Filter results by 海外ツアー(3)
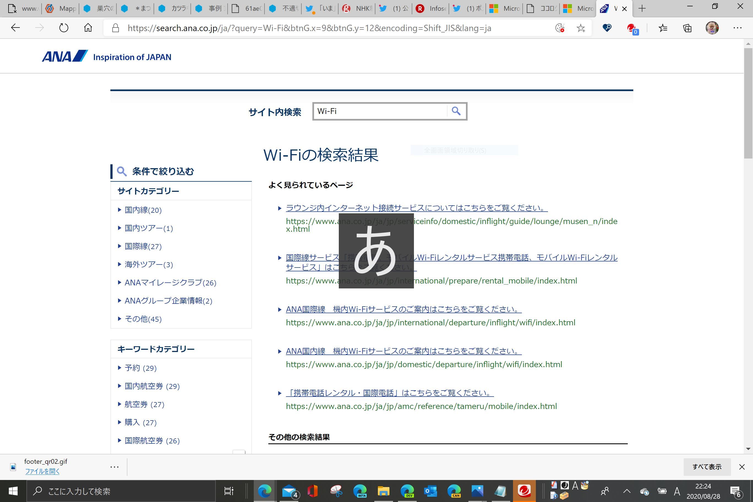Screen dimensions: 753x502 point(149,264)
